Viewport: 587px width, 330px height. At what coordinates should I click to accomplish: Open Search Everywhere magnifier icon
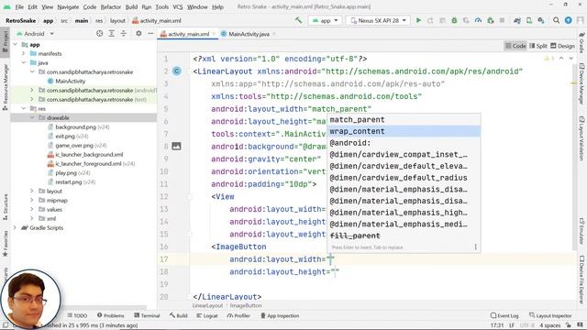click(557, 20)
